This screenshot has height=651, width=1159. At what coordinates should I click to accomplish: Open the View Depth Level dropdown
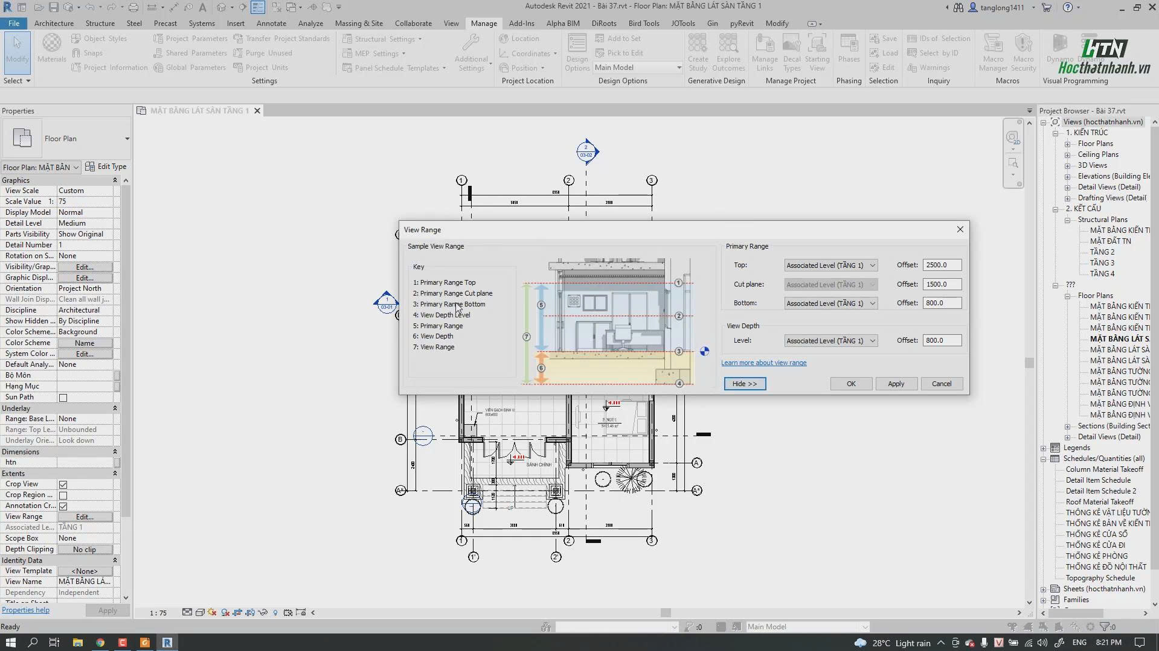point(830,341)
